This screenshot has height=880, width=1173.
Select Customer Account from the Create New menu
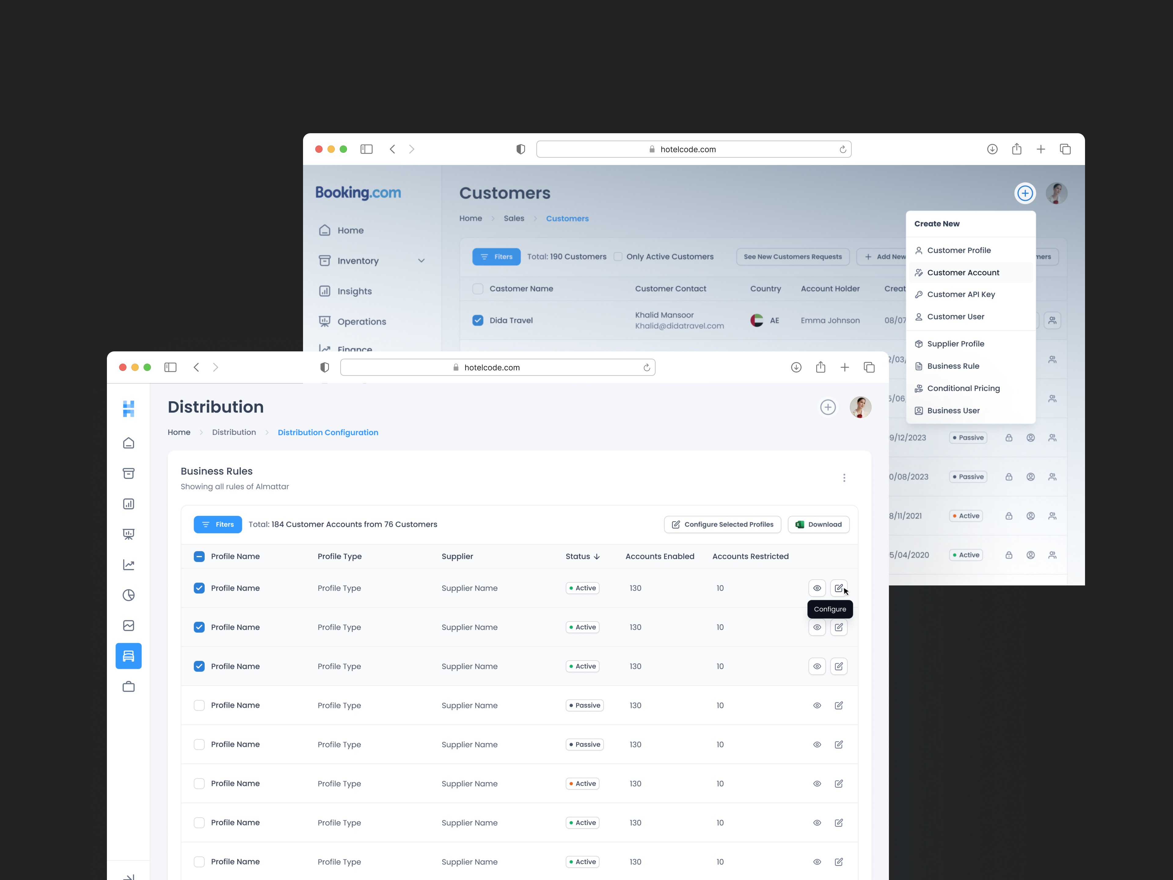(x=963, y=272)
